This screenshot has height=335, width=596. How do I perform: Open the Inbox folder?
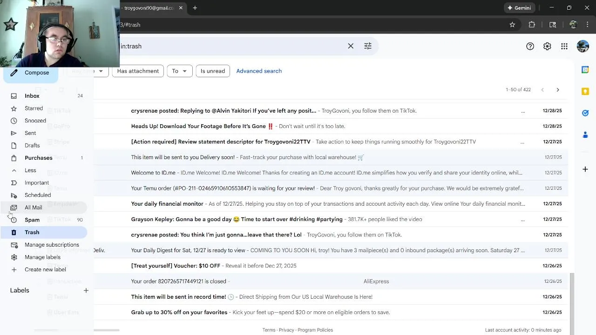coord(32,96)
